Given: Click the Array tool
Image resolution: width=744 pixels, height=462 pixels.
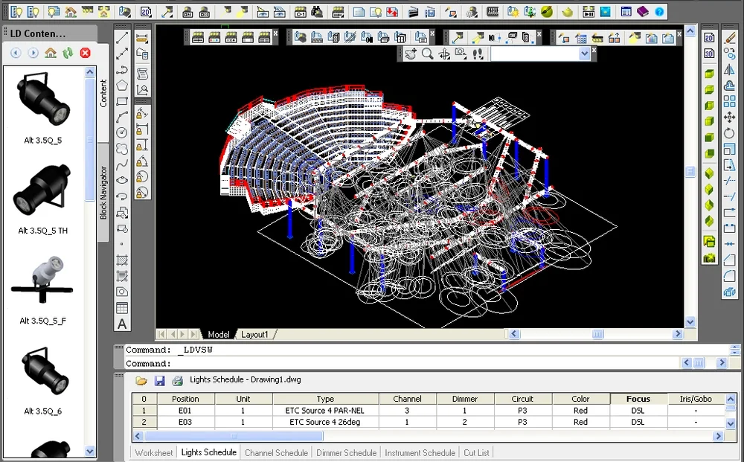Looking at the screenshot, I should click(x=729, y=101).
